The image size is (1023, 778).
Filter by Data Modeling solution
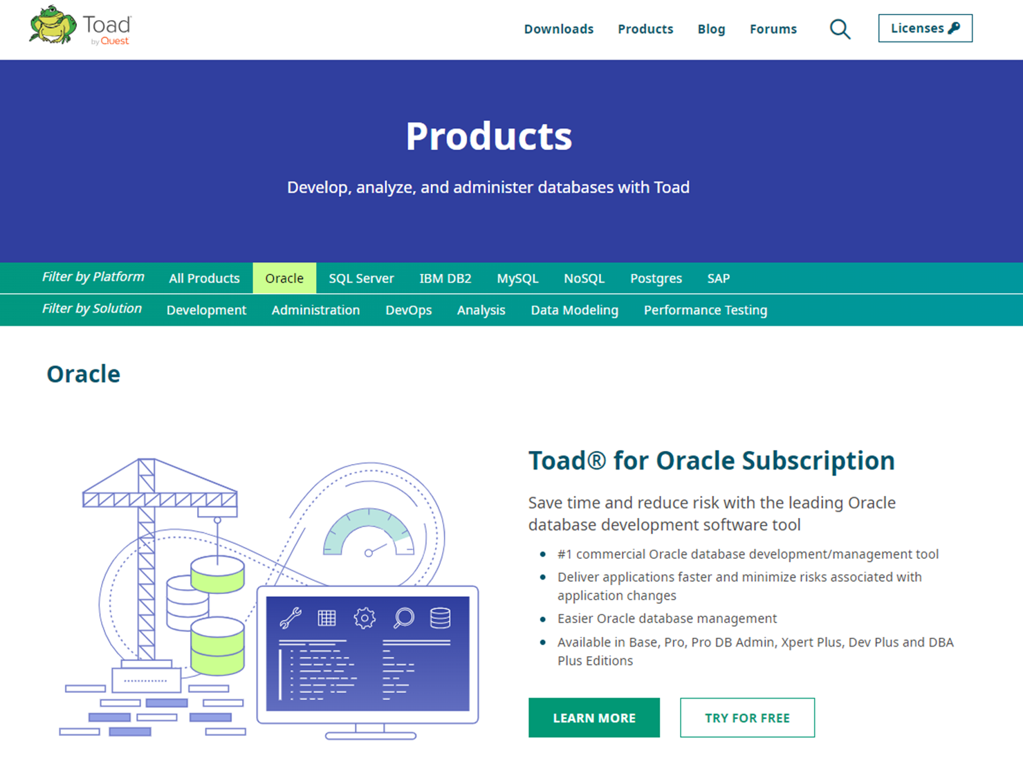tap(574, 310)
